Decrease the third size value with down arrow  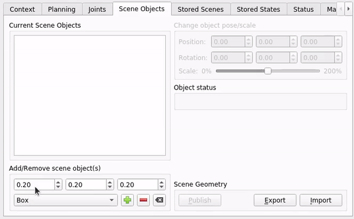click(162, 187)
